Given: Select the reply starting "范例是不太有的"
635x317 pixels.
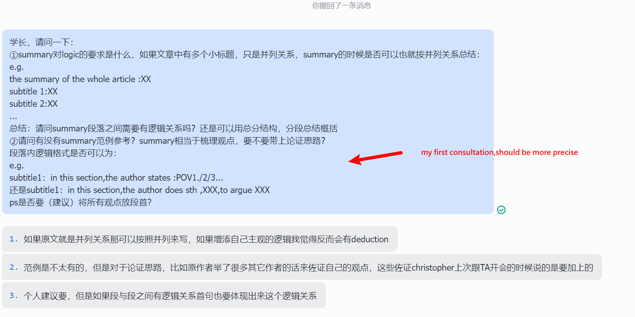Looking at the screenshot, I should [302, 267].
